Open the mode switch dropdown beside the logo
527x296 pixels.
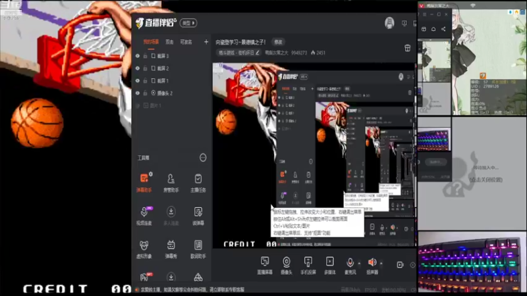pos(188,23)
